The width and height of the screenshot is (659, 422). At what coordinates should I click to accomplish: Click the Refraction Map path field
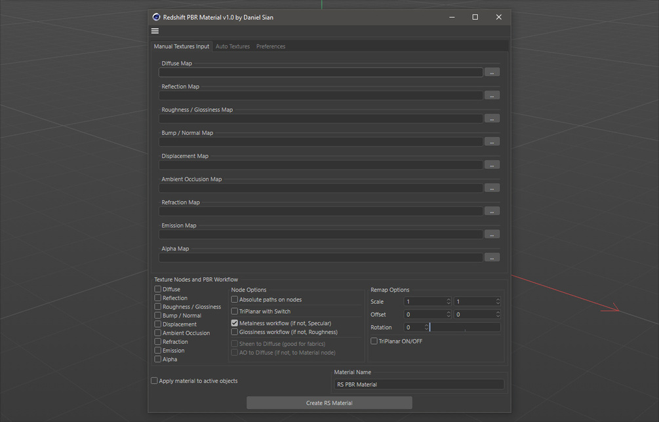[321, 211]
